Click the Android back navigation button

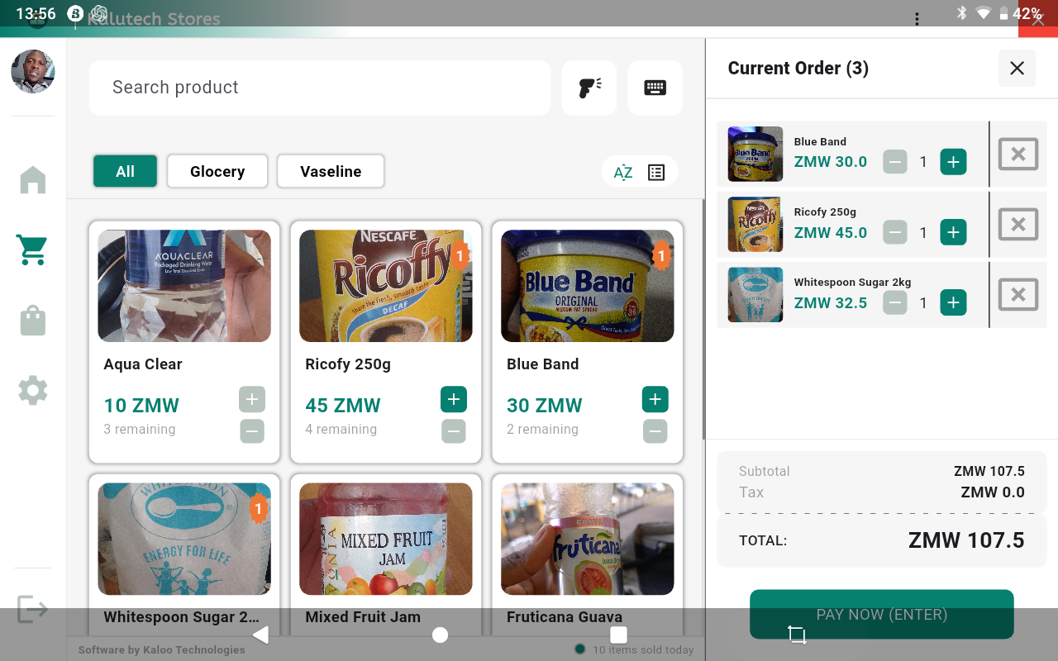[261, 635]
